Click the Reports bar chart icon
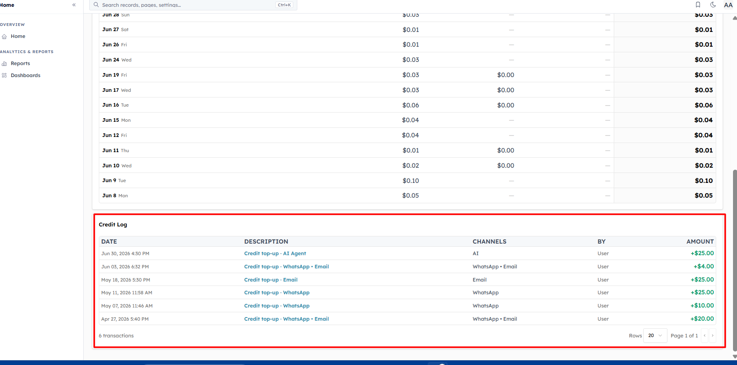 point(4,63)
